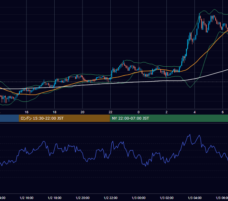Click the upper time axis label 6
This screenshot has height=201, width=228.
click(x=223, y=112)
